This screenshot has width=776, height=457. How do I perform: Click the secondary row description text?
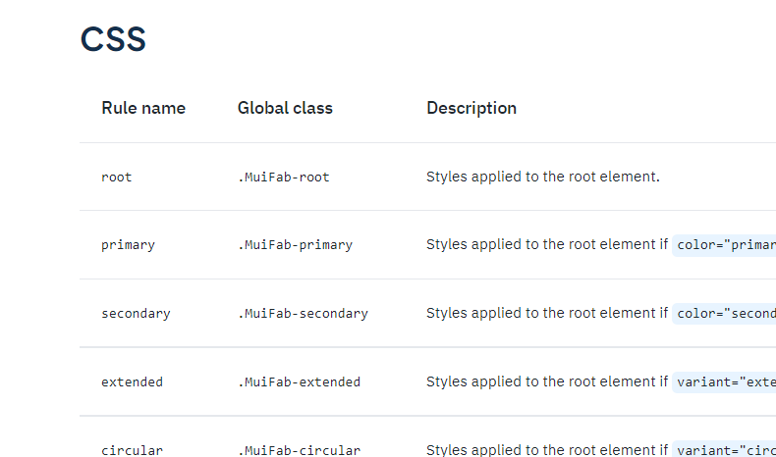547,313
